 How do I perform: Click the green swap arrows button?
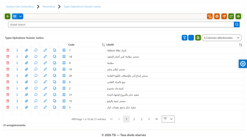click(231, 16)
